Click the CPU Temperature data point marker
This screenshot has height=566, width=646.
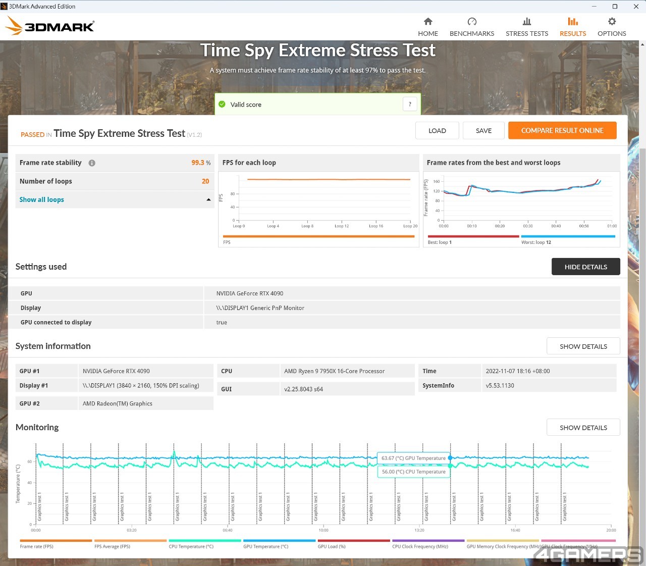(450, 466)
